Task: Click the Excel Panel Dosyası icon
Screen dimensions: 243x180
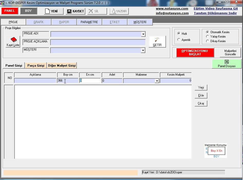Action: click(x=227, y=62)
